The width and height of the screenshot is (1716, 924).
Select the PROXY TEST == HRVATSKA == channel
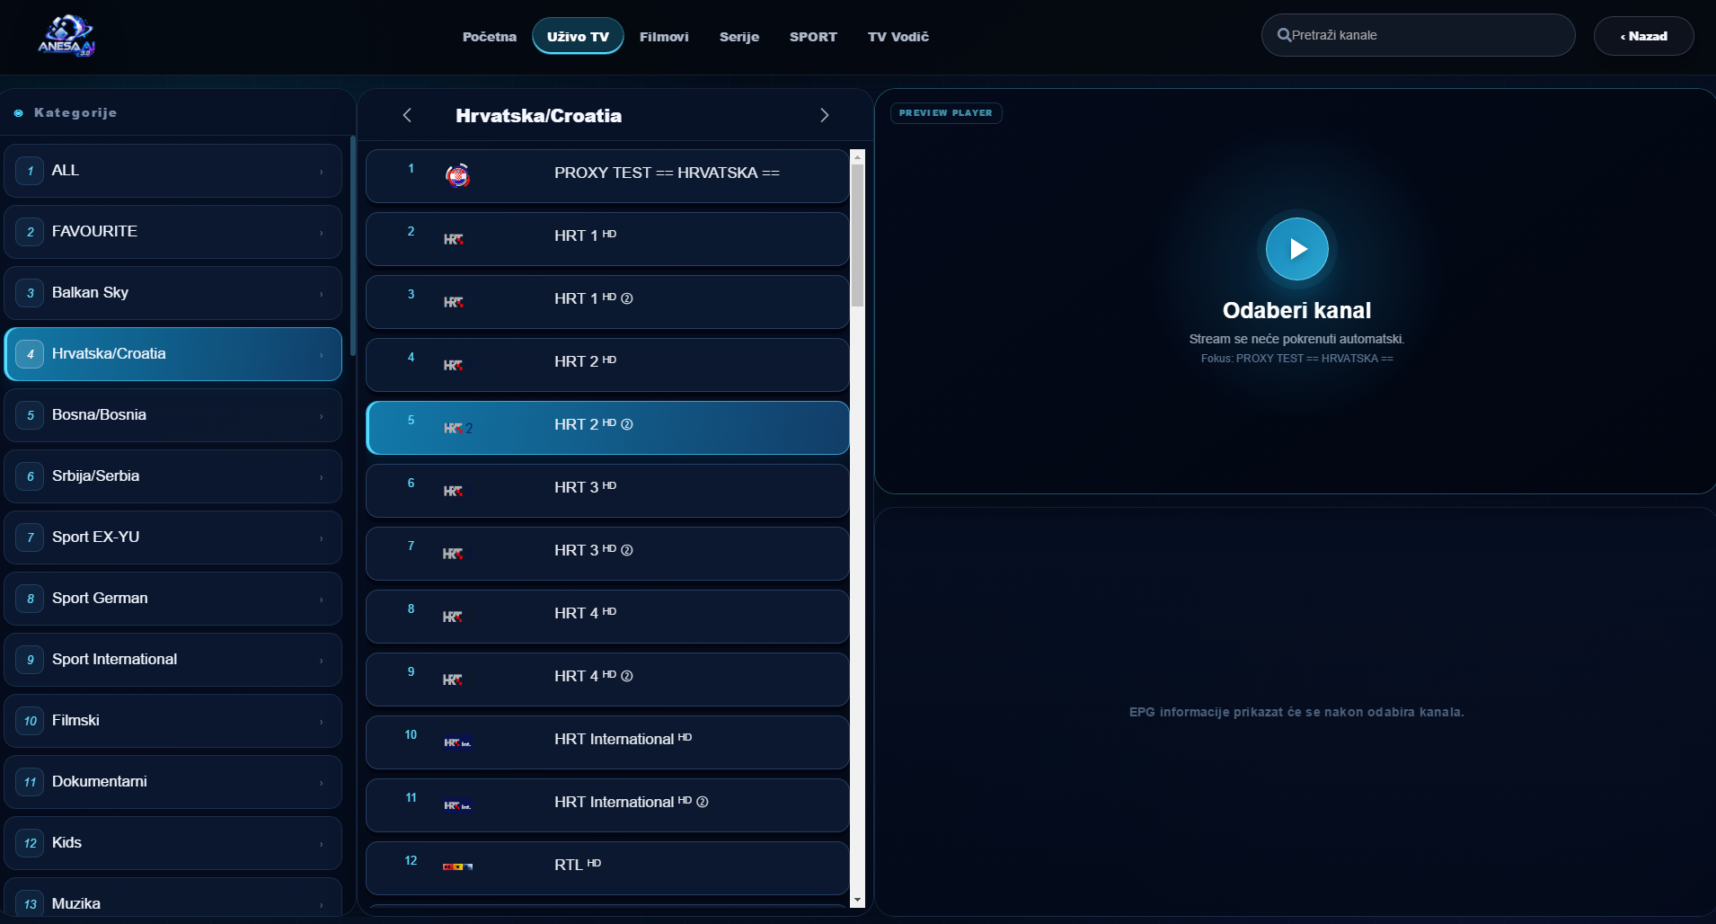pos(607,176)
